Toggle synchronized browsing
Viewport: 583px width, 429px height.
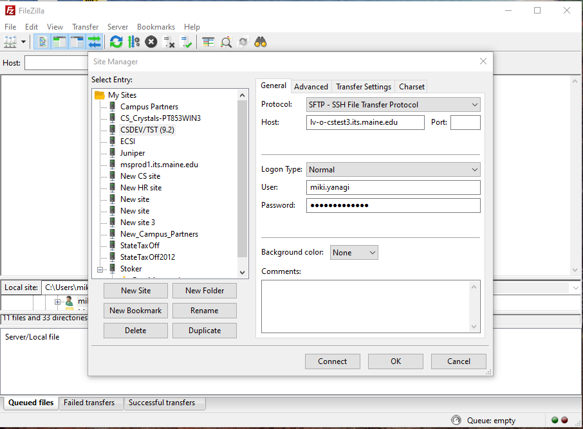(243, 42)
